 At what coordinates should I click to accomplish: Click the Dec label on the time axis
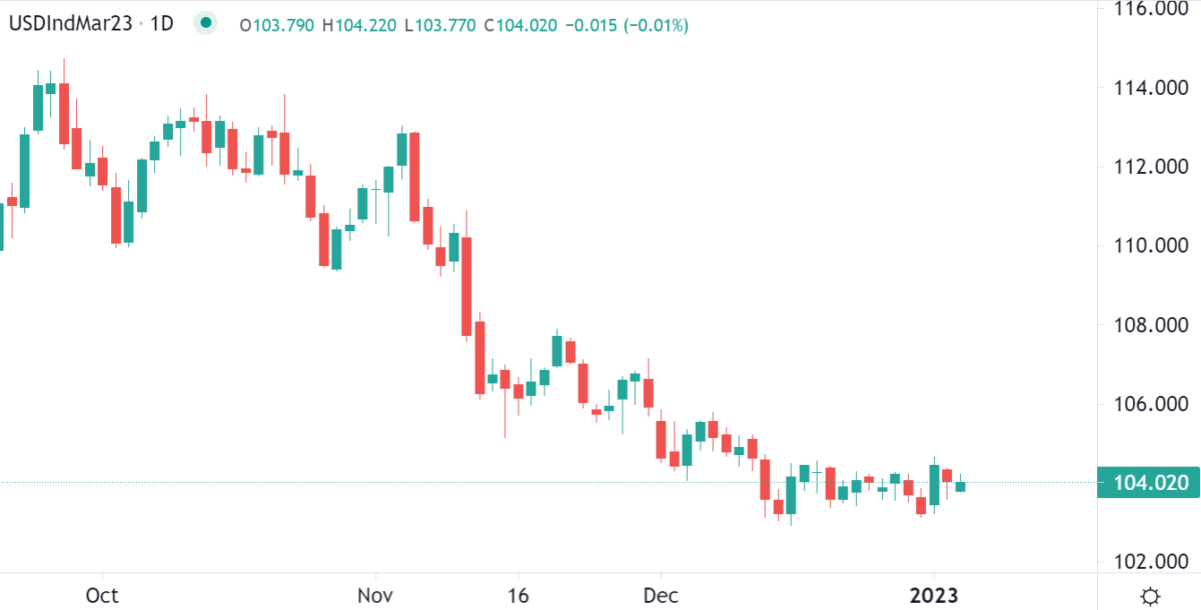click(x=662, y=595)
